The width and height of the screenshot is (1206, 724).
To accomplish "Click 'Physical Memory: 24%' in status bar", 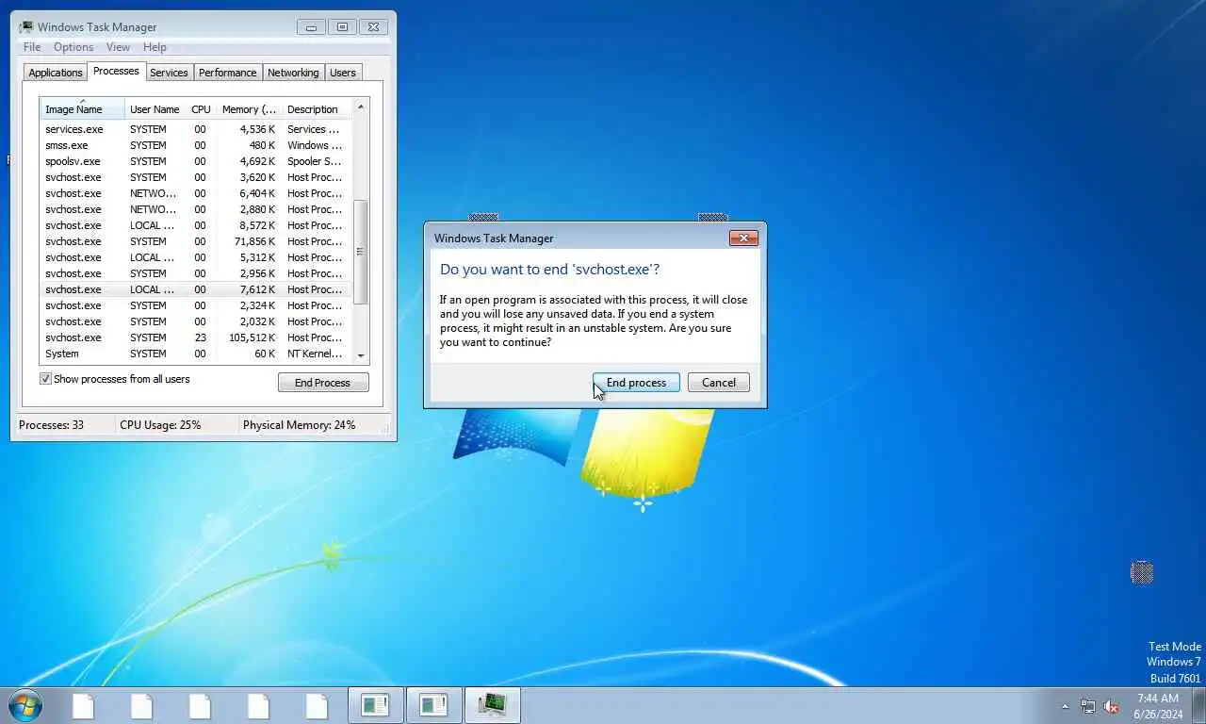I will tap(300, 425).
